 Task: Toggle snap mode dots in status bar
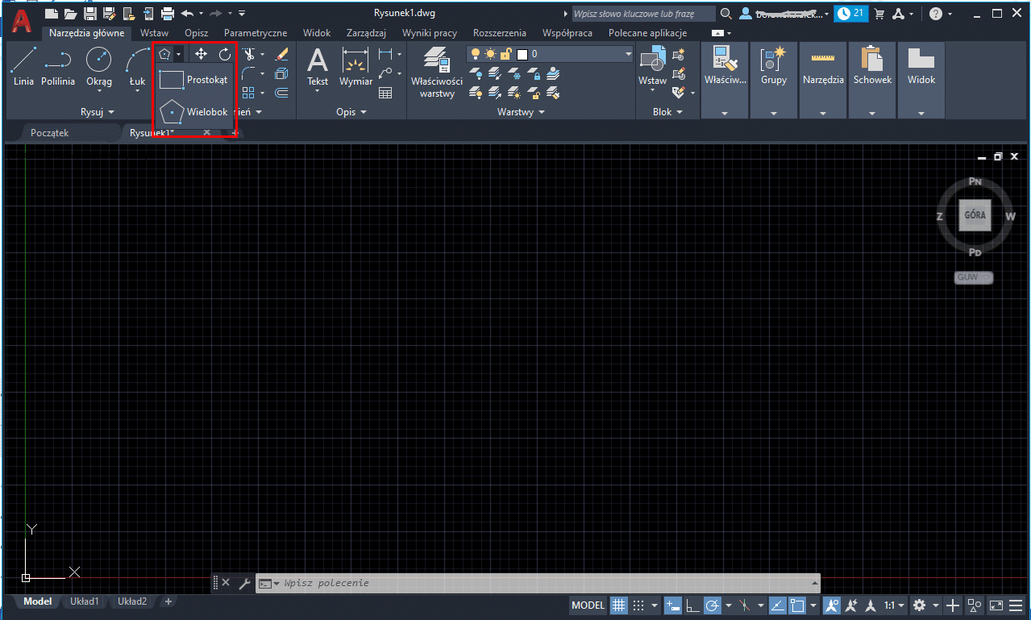pos(638,605)
